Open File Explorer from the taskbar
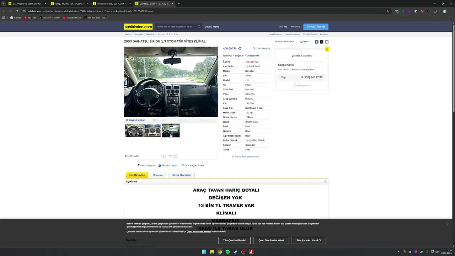The height and width of the screenshot is (256, 455). coord(212,252)
